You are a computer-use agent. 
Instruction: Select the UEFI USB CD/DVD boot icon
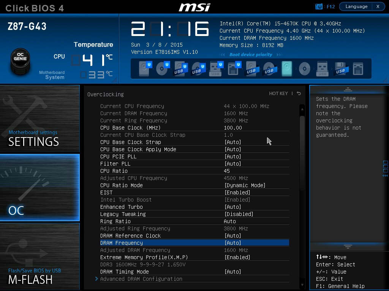199,69
